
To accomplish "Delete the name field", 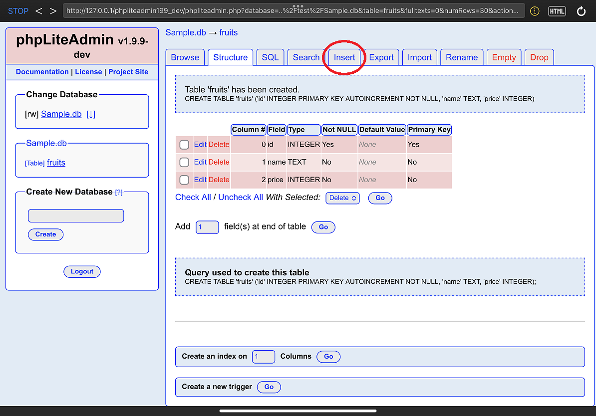I will tap(219, 162).
